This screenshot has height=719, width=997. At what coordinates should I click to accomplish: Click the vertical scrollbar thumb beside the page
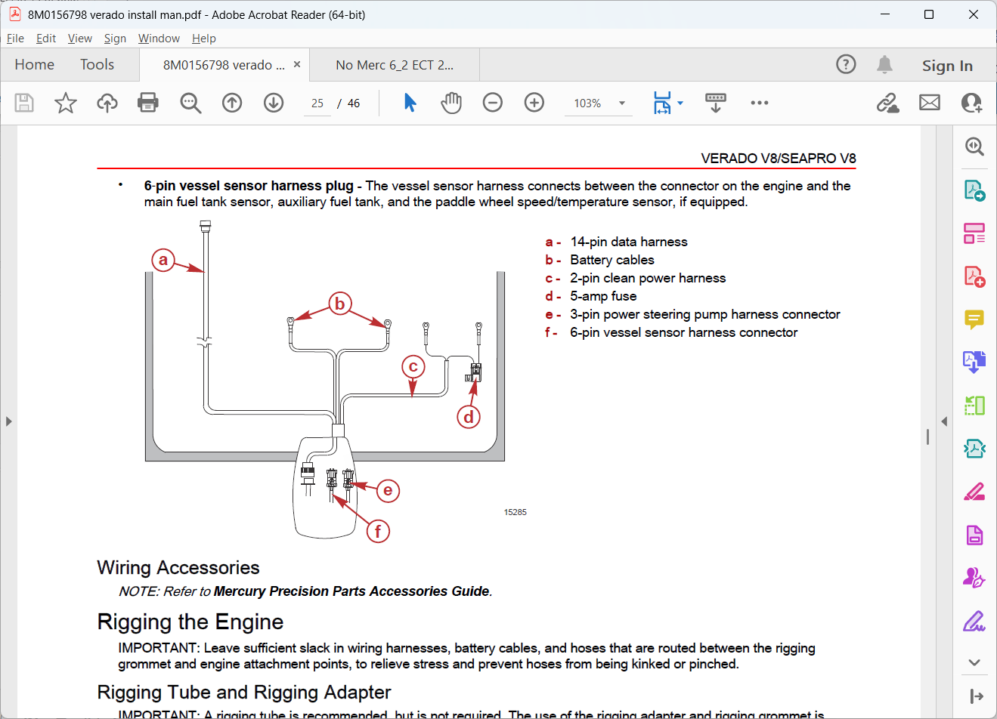(927, 437)
